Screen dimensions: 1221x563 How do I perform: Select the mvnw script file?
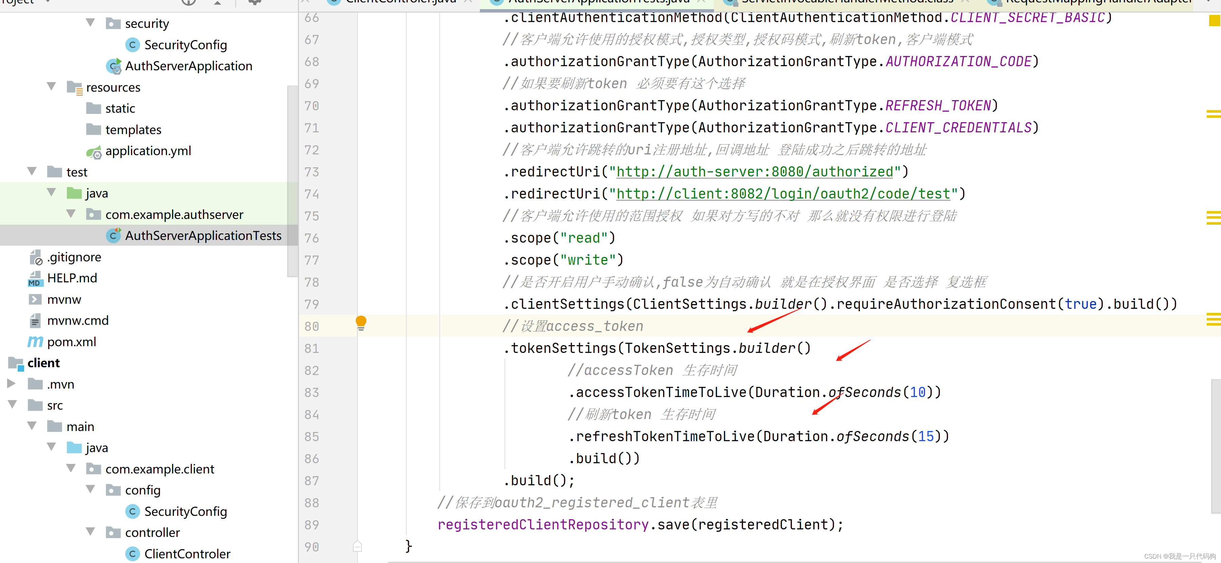point(64,300)
